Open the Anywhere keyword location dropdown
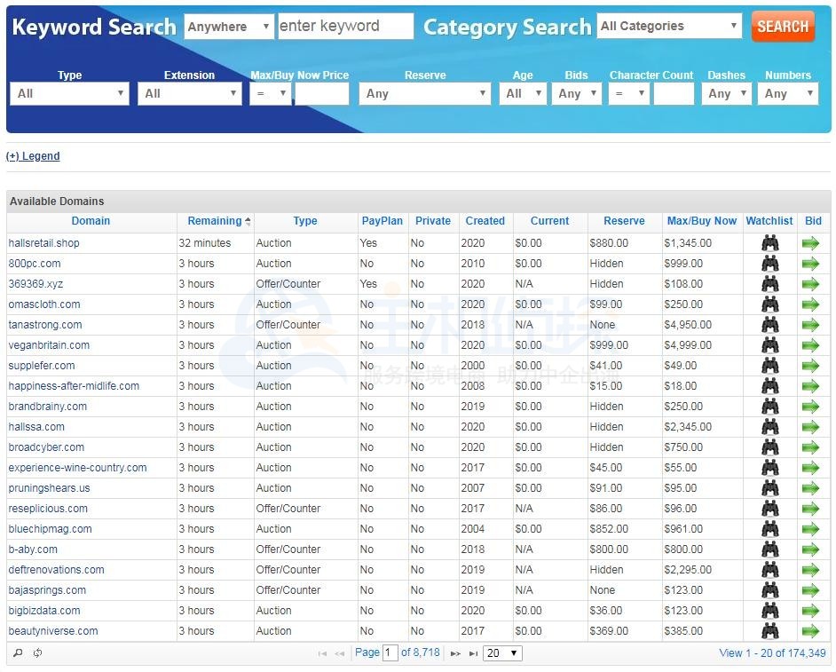The image size is (836, 672). [228, 27]
